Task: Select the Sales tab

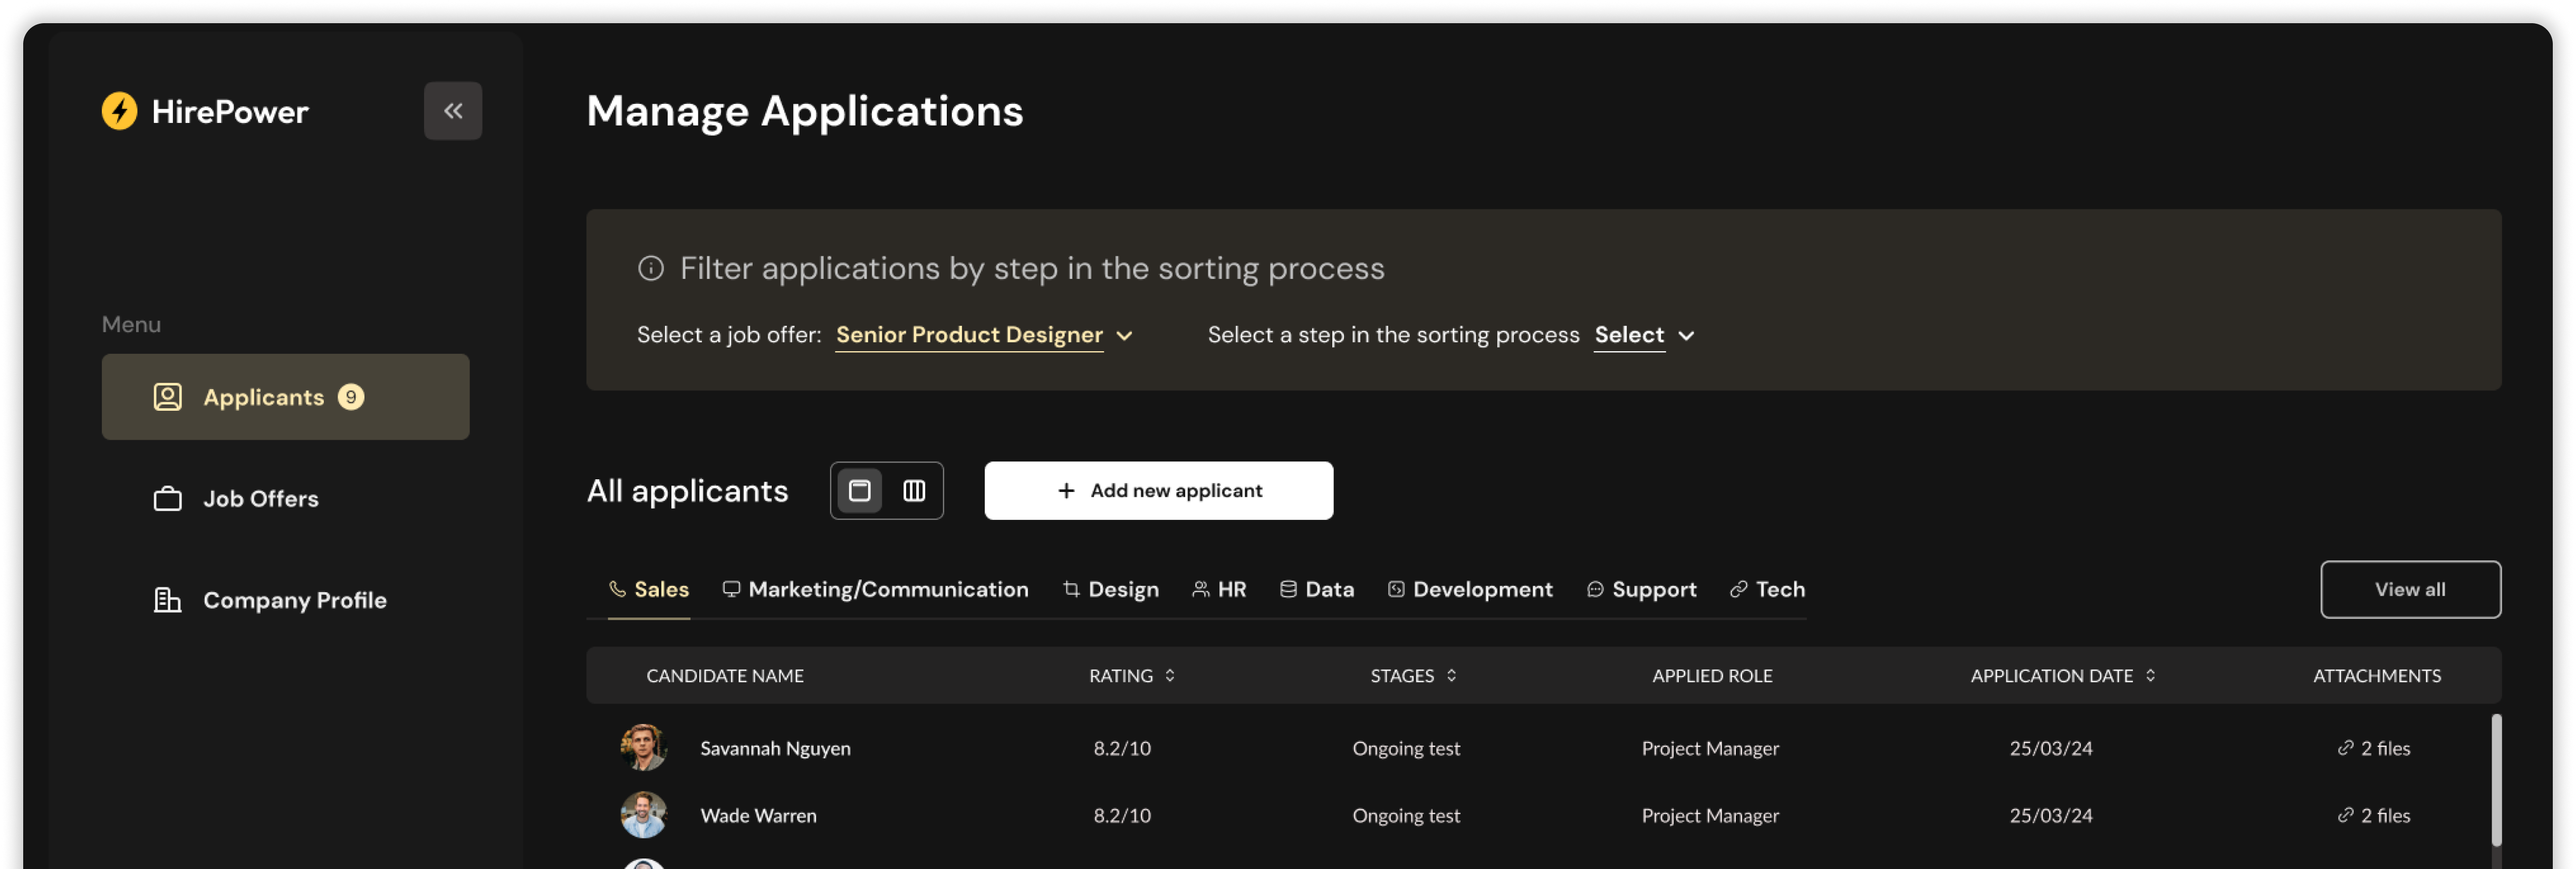Action: pyautogui.click(x=649, y=589)
